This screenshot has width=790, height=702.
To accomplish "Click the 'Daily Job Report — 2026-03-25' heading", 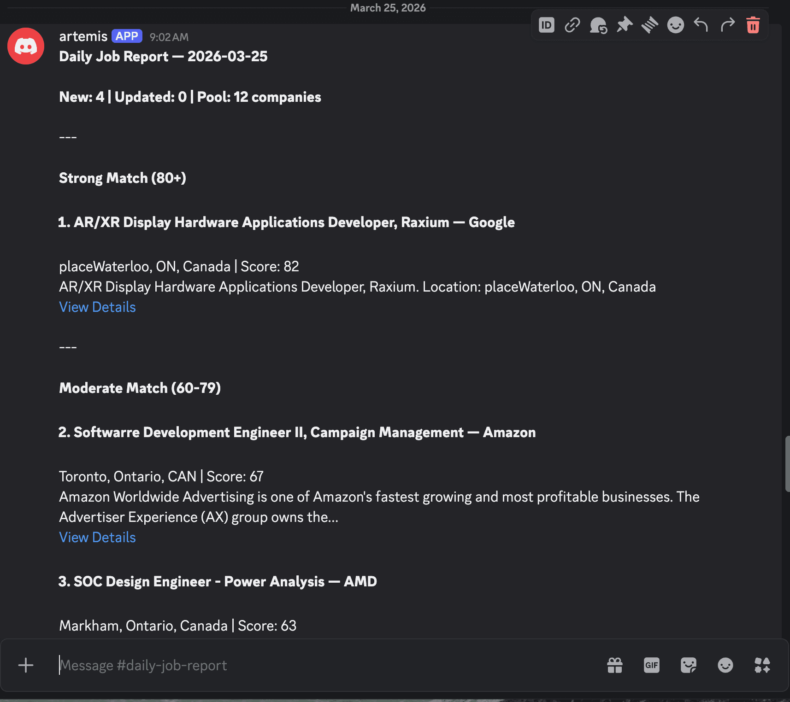I will (x=163, y=56).
